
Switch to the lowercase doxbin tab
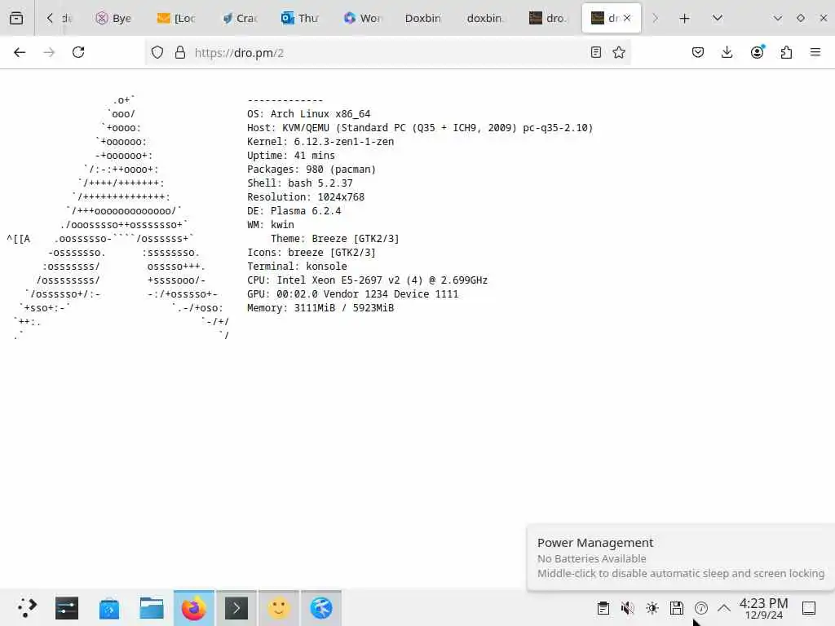484,18
